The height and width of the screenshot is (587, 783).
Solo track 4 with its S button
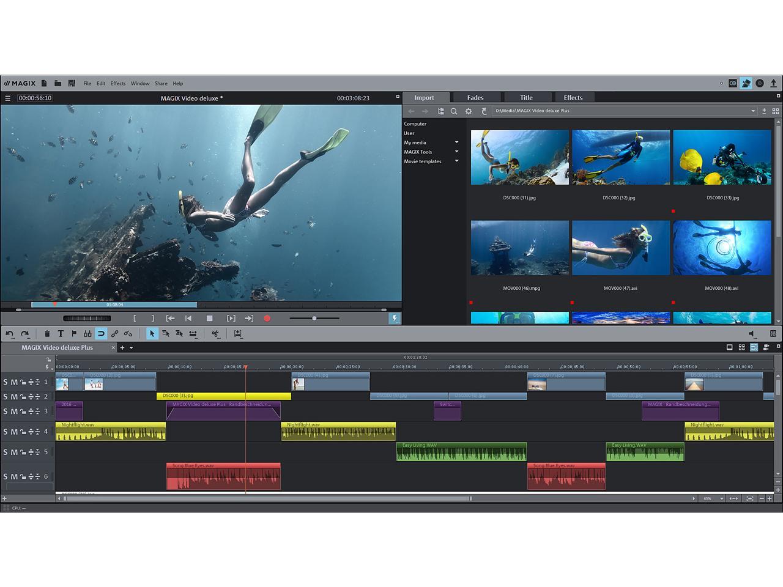pos(6,432)
